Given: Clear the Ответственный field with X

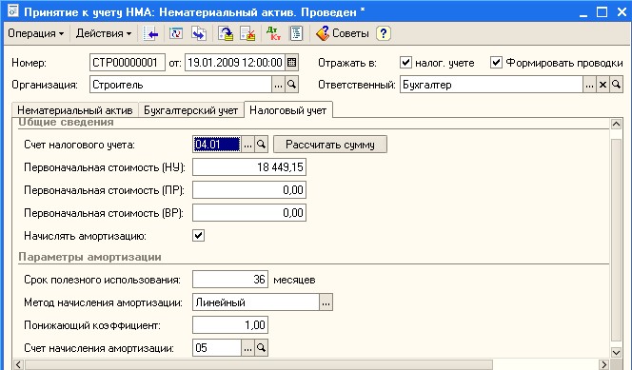Looking at the screenshot, I should 603,85.
